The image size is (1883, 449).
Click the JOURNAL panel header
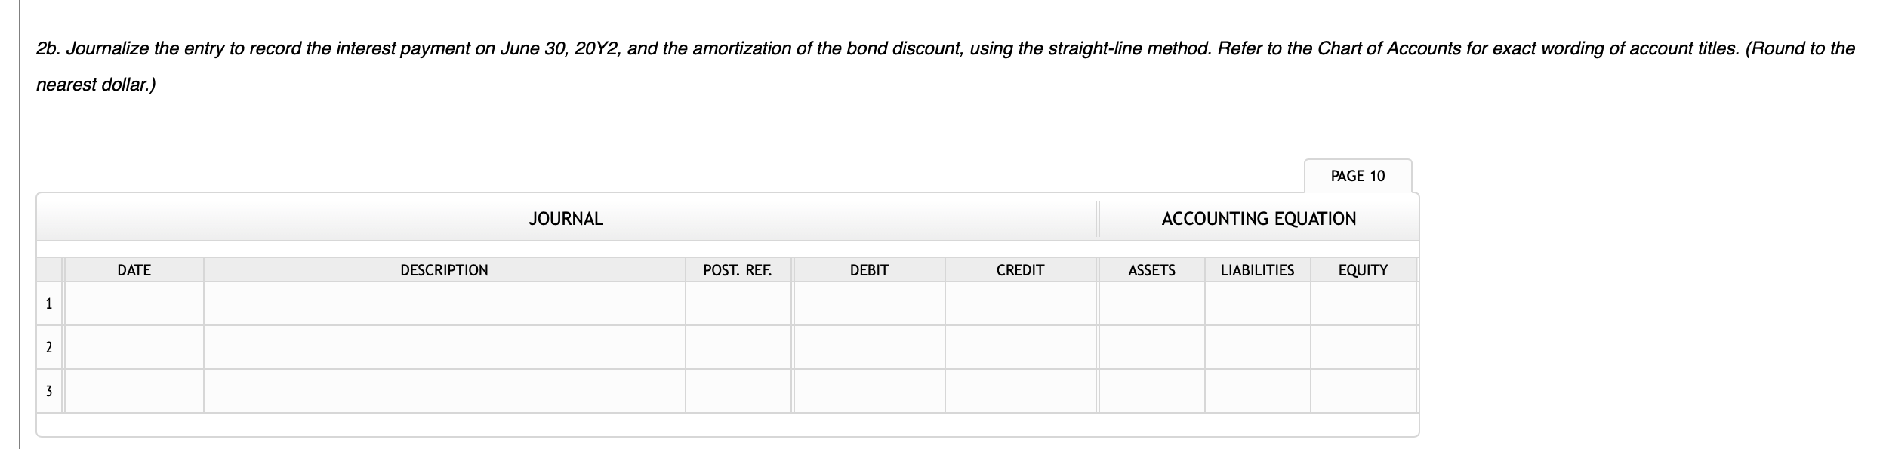point(566,219)
